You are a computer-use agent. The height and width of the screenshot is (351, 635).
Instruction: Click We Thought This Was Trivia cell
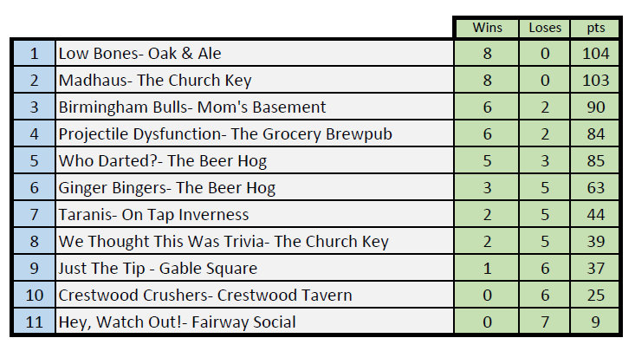[255, 241]
